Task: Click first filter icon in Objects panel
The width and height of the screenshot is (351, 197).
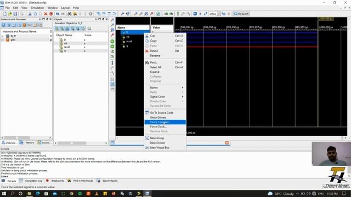Action: tap(57, 28)
